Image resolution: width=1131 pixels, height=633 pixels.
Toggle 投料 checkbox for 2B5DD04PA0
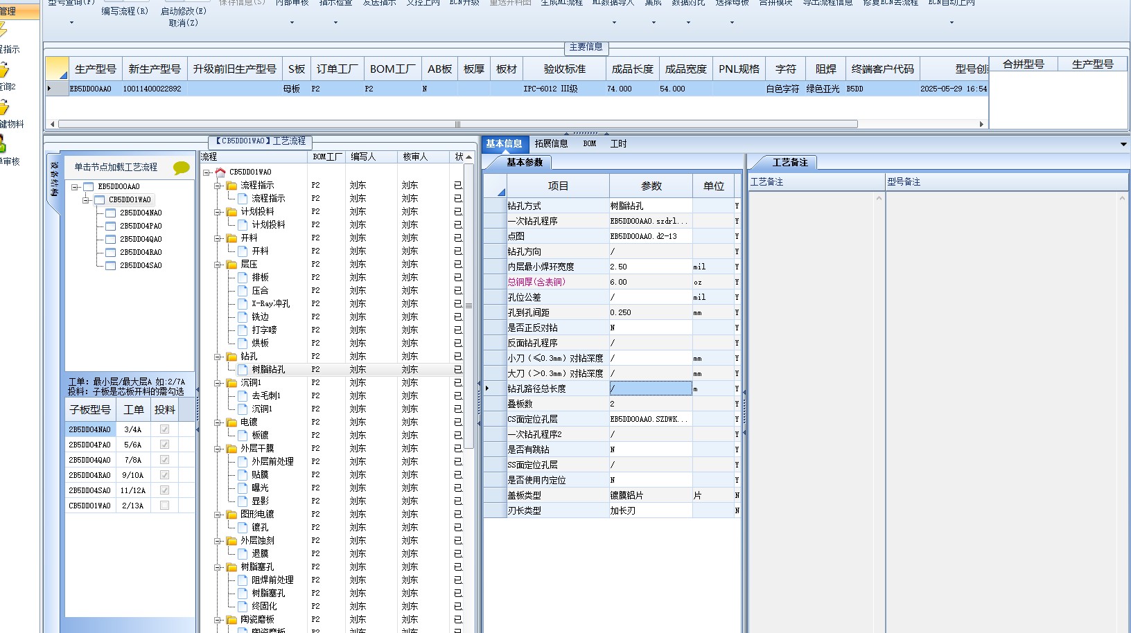coord(164,445)
